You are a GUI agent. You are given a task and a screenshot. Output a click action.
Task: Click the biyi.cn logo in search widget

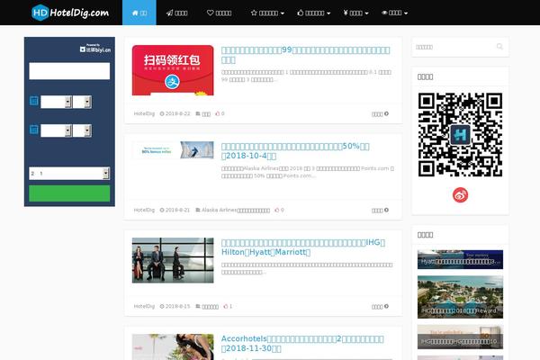(95, 49)
